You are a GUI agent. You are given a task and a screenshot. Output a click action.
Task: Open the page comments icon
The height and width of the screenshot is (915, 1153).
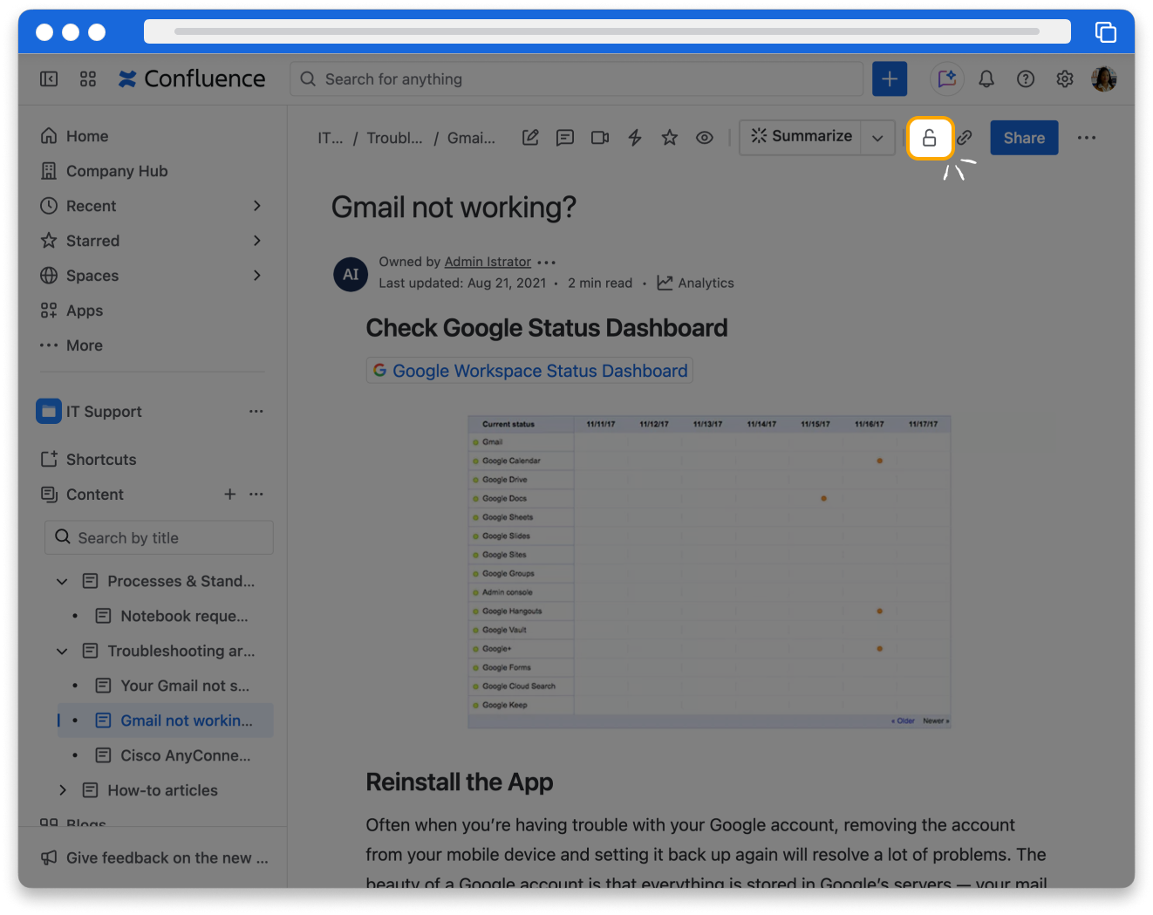(565, 138)
